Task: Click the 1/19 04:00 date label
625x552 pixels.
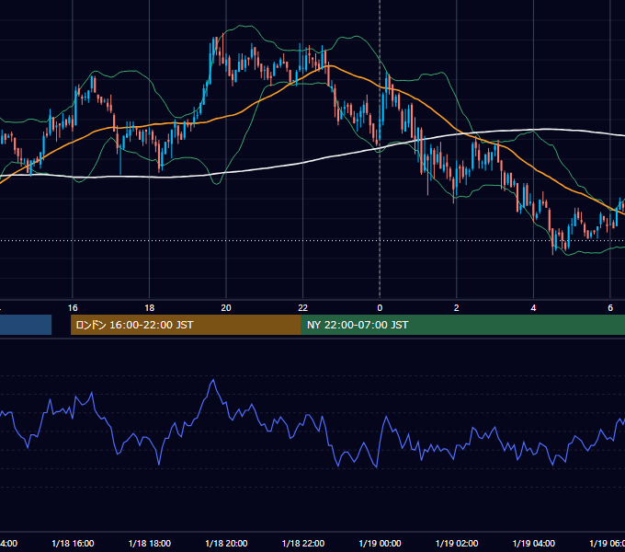Action: pos(534,543)
